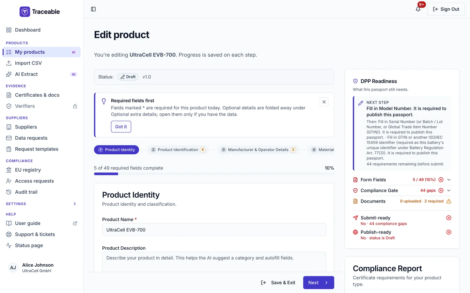Click the Documents row in DPP Readiness
This screenshot has width=470, height=293.
[402, 201]
